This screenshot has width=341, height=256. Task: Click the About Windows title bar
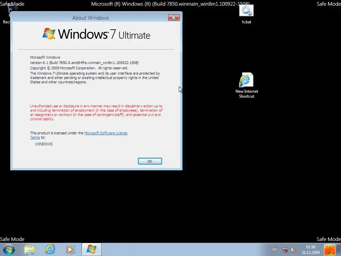point(91,18)
